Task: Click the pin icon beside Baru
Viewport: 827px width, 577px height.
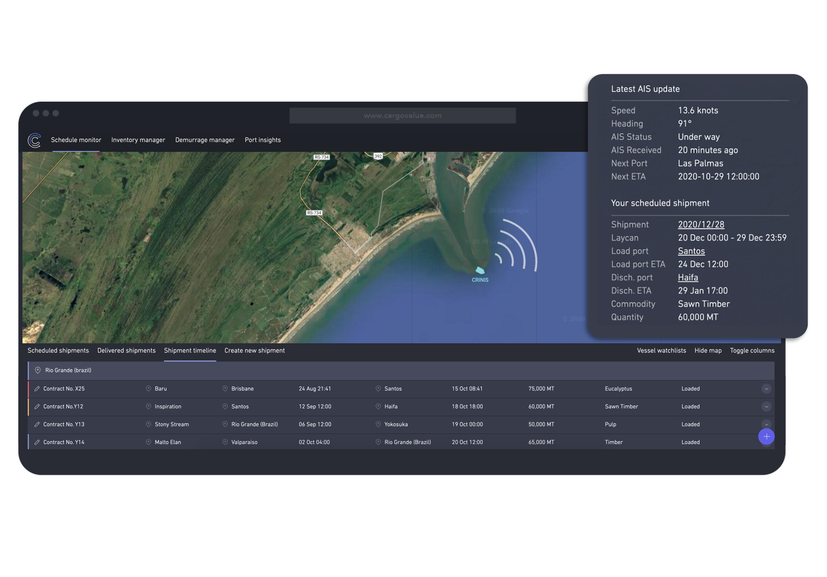Action: coord(148,389)
